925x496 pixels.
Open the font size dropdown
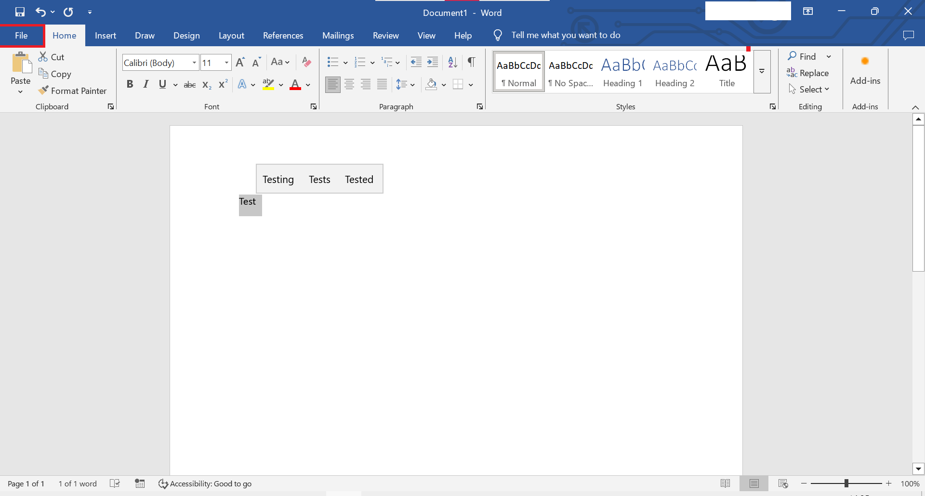pyautogui.click(x=226, y=63)
